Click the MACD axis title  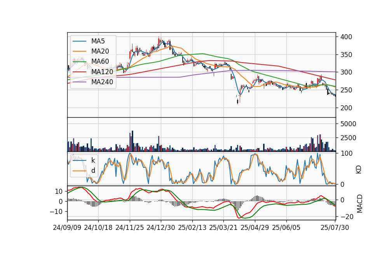pyautogui.click(x=360, y=204)
